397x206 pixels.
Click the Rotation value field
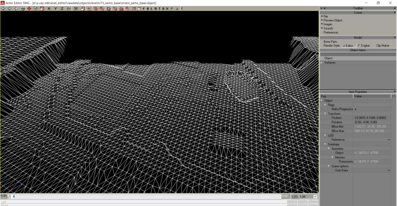(372, 122)
